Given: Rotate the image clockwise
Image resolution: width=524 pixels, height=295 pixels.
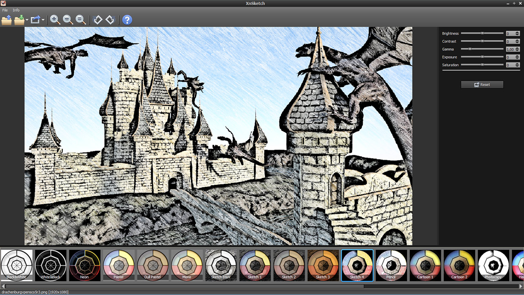Looking at the screenshot, I should pyautogui.click(x=110, y=20).
